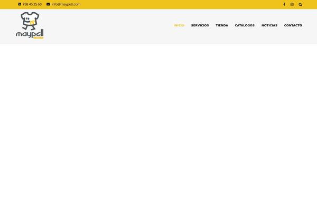Open the Tienda menu item
This screenshot has width=317, height=211.
(222, 25)
